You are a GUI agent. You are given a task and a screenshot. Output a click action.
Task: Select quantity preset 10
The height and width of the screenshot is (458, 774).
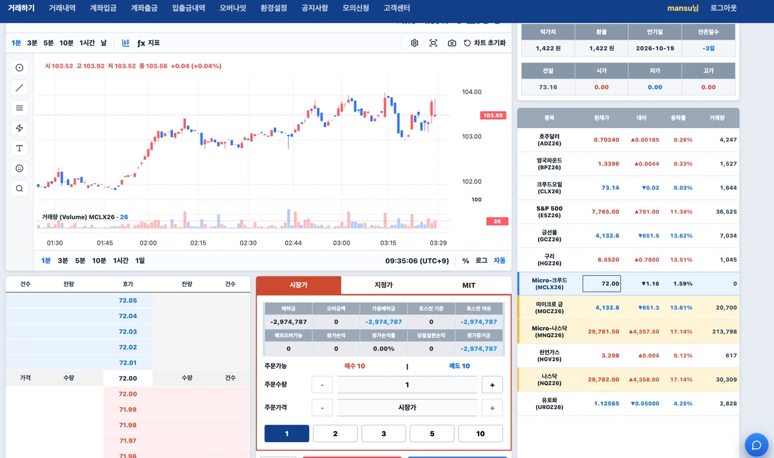click(481, 434)
